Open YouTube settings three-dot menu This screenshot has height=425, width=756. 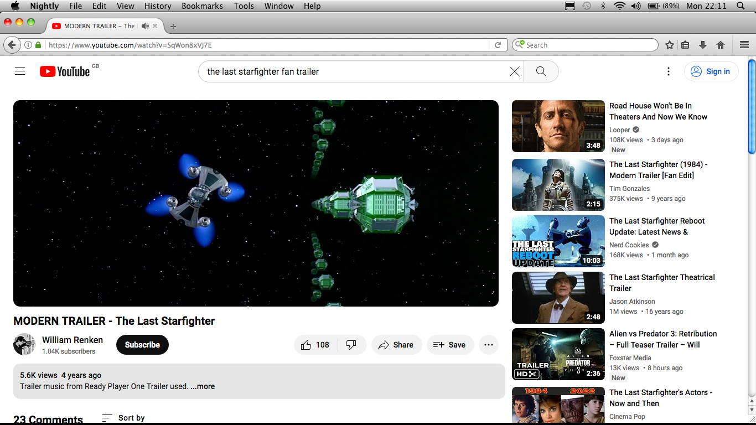click(x=669, y=71)
